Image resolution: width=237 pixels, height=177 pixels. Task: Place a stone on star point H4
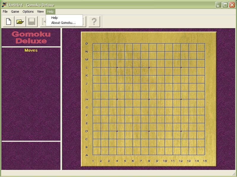click(117, 99)
